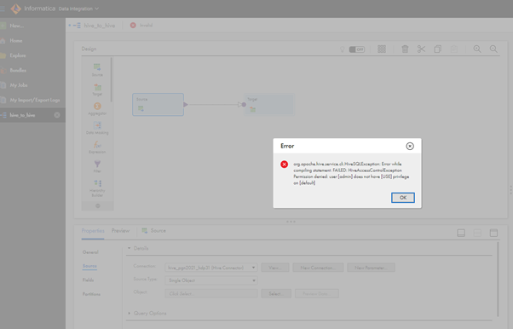
Task: Click the Object select input field
Action: click(x=211, y=293)
